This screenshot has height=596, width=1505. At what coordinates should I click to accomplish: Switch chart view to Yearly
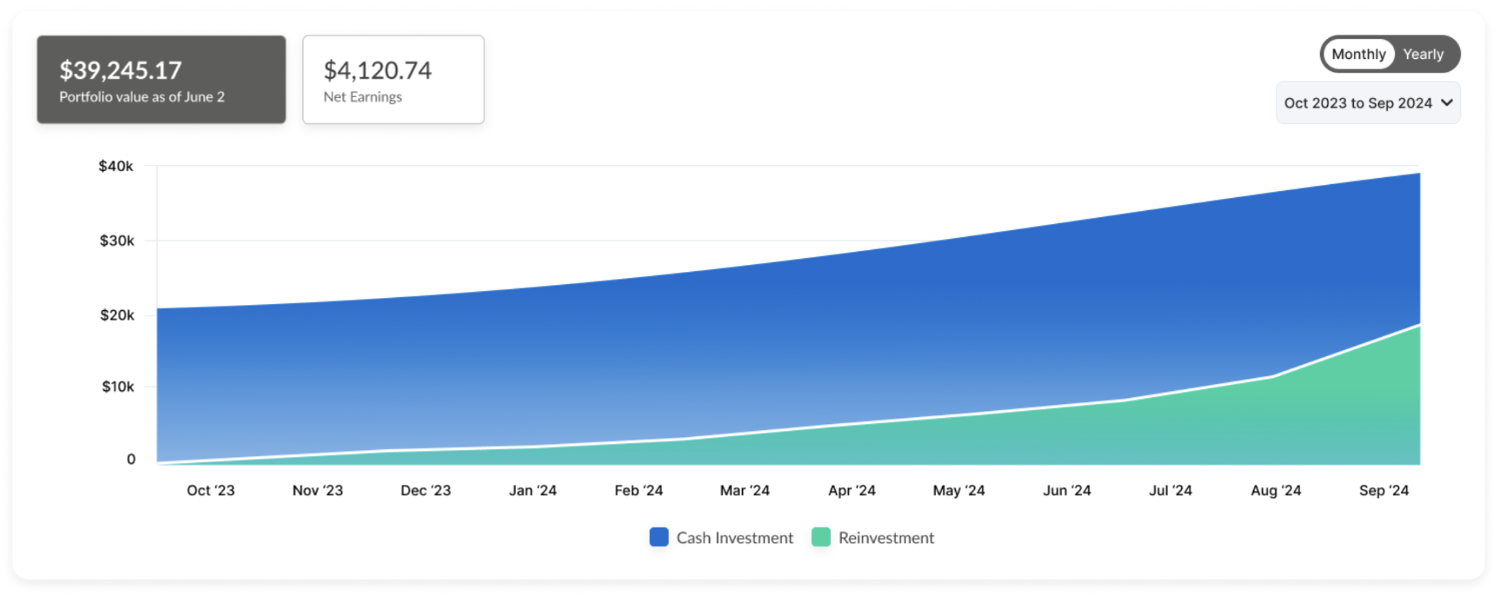pyautogui.click(x=1422, y=54)
